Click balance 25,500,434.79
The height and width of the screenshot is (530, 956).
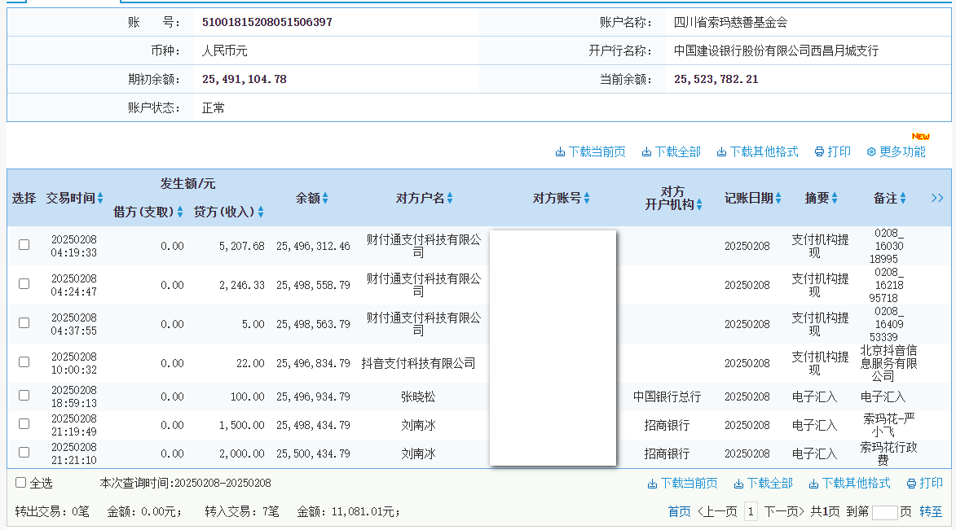coord(314,453)
